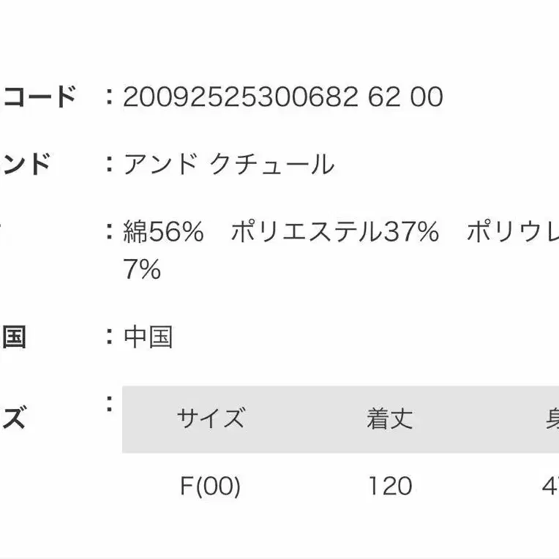The width and height of the screenshot is (559, 559).
Task: Click the cut-off 身 column header
Action: (x=551, y=419)
